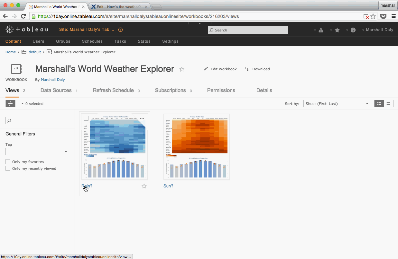Click the site name Marshall Daly's Tabl...

pyautogui.click(x=87, y=30)
